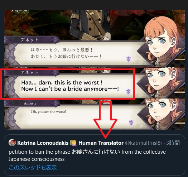Click the Japanese line あたし、もうお嫁に行けない
188x177 pixels.
(66, 56)
